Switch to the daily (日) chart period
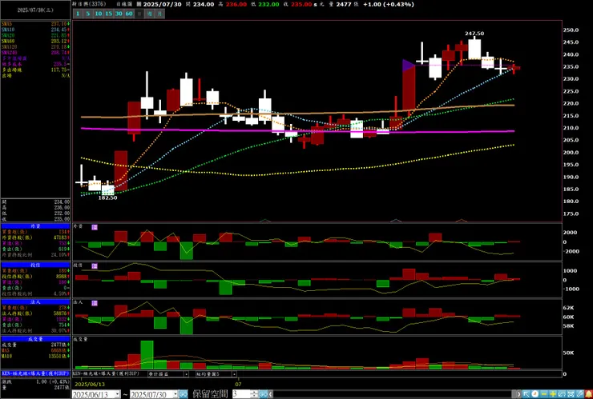Viewport: 593px width, 399px height. 139,14
